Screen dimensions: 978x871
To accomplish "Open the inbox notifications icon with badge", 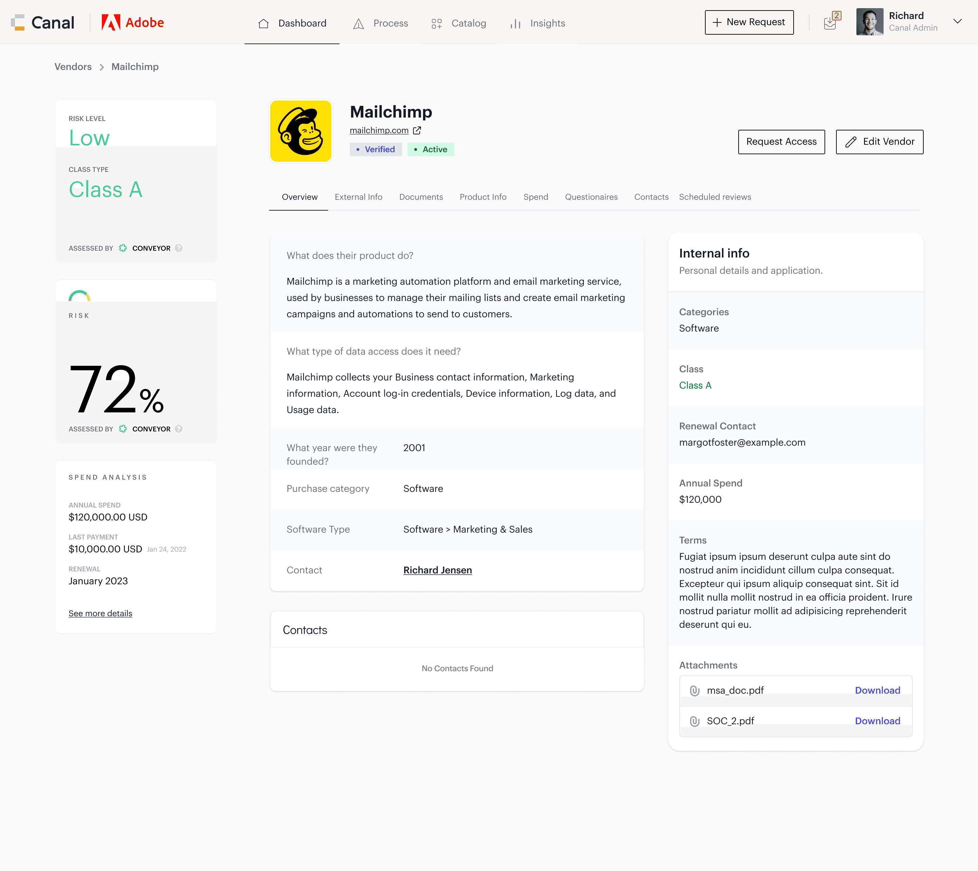I will coord(833,21).
